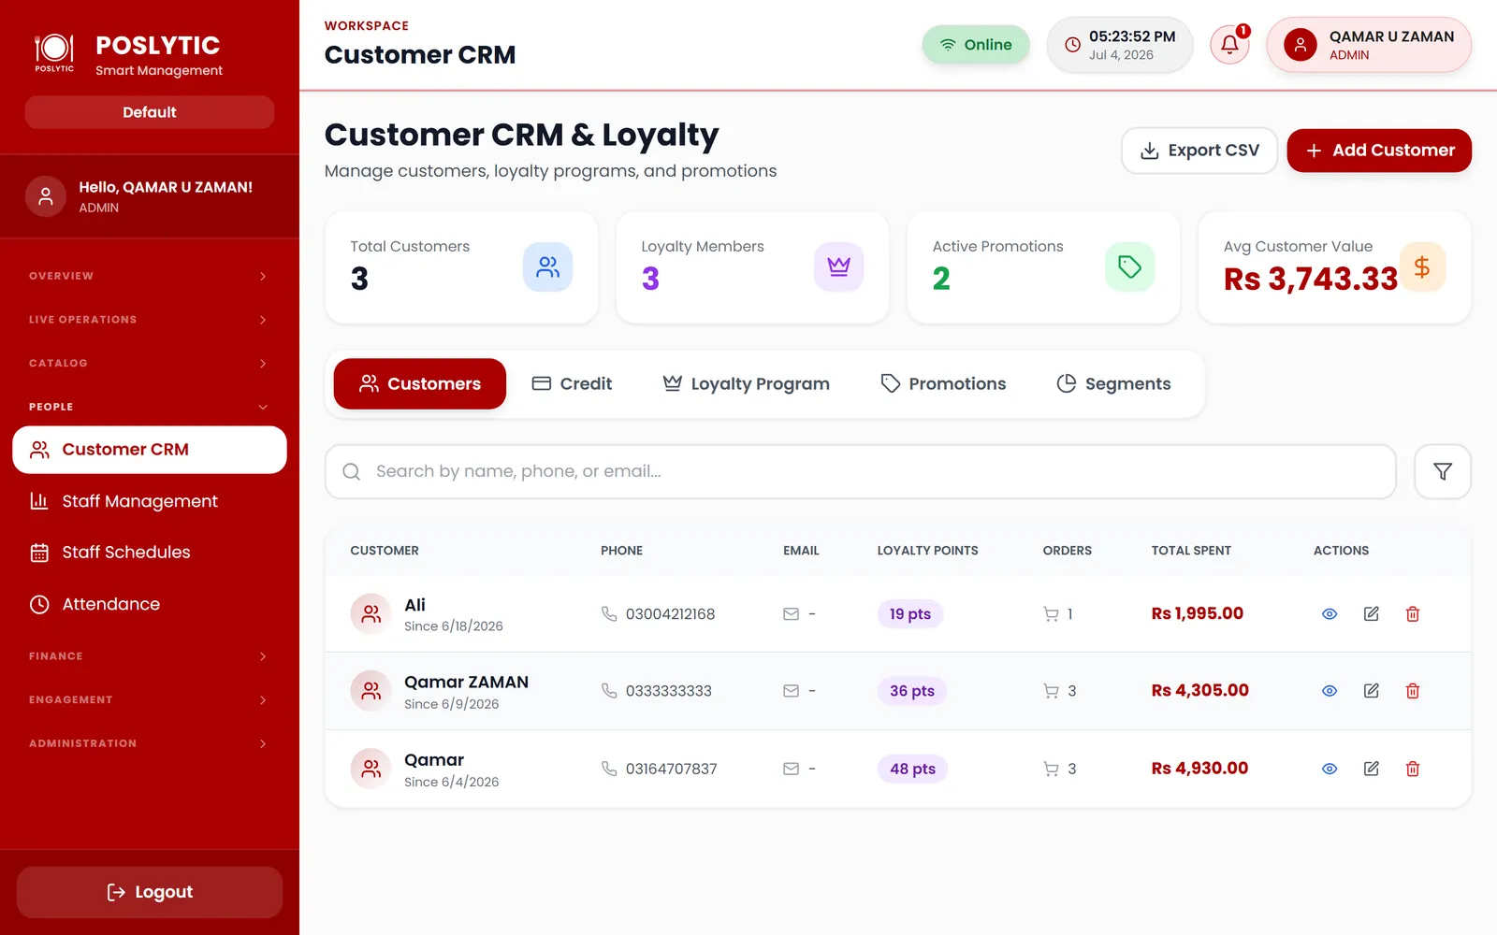The width and height of the screenshot is (1497, 935).
Task: Log out using the Logout button
Action: (150, 892)
